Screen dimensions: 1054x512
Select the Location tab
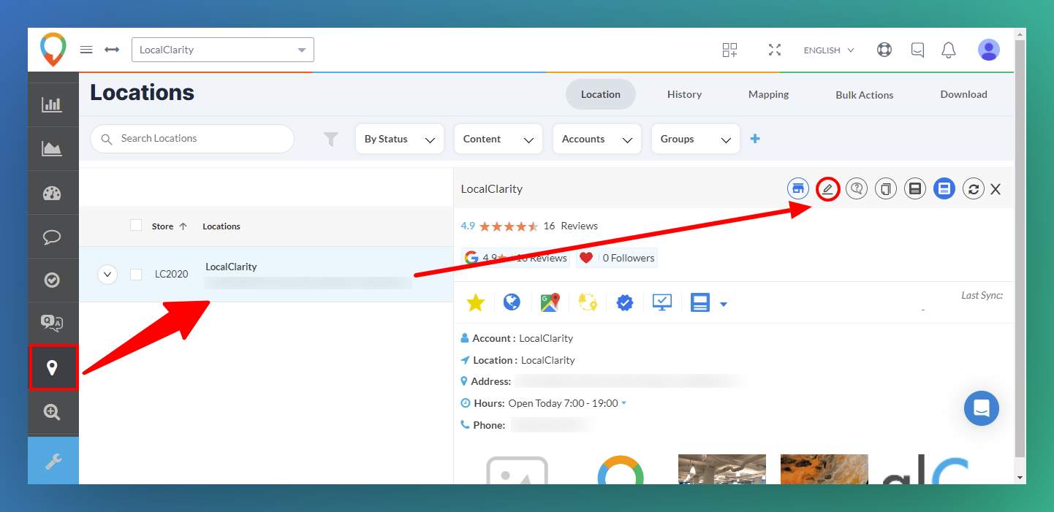click(x=601, y=94)
